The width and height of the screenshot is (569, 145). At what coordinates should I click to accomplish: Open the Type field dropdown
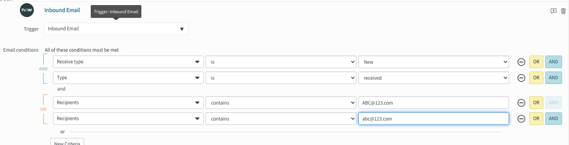tap(128, 78)
